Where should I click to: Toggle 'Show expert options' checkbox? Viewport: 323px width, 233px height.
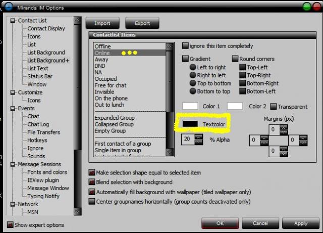click(10, 225)
